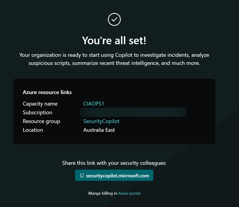The width and height of the screenshot is (239, 207).
Task: Click empty space right of Australia East
Action: tap(161, 130)
